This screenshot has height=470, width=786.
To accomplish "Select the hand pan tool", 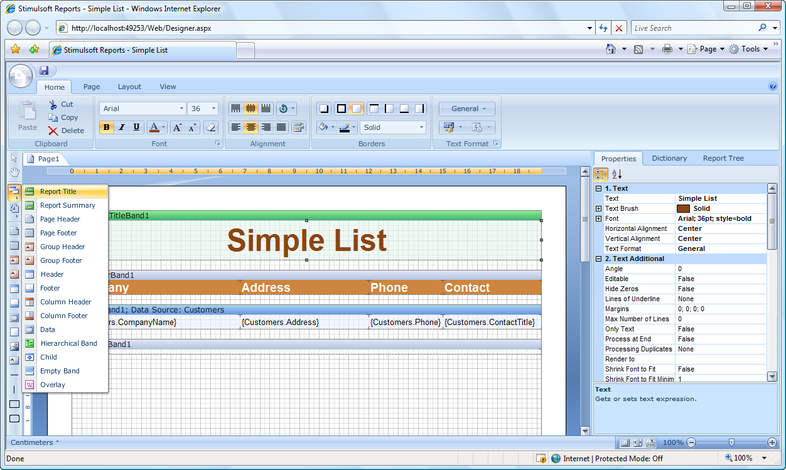I will (14, 172).
